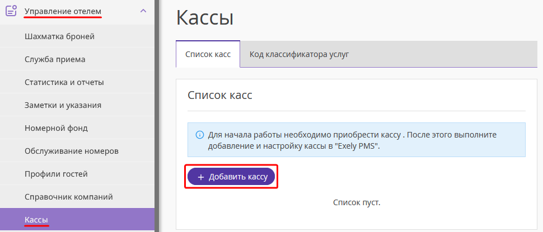Select the Управление отелем menu header
The image size is (543, 232).
pos(77,11)
